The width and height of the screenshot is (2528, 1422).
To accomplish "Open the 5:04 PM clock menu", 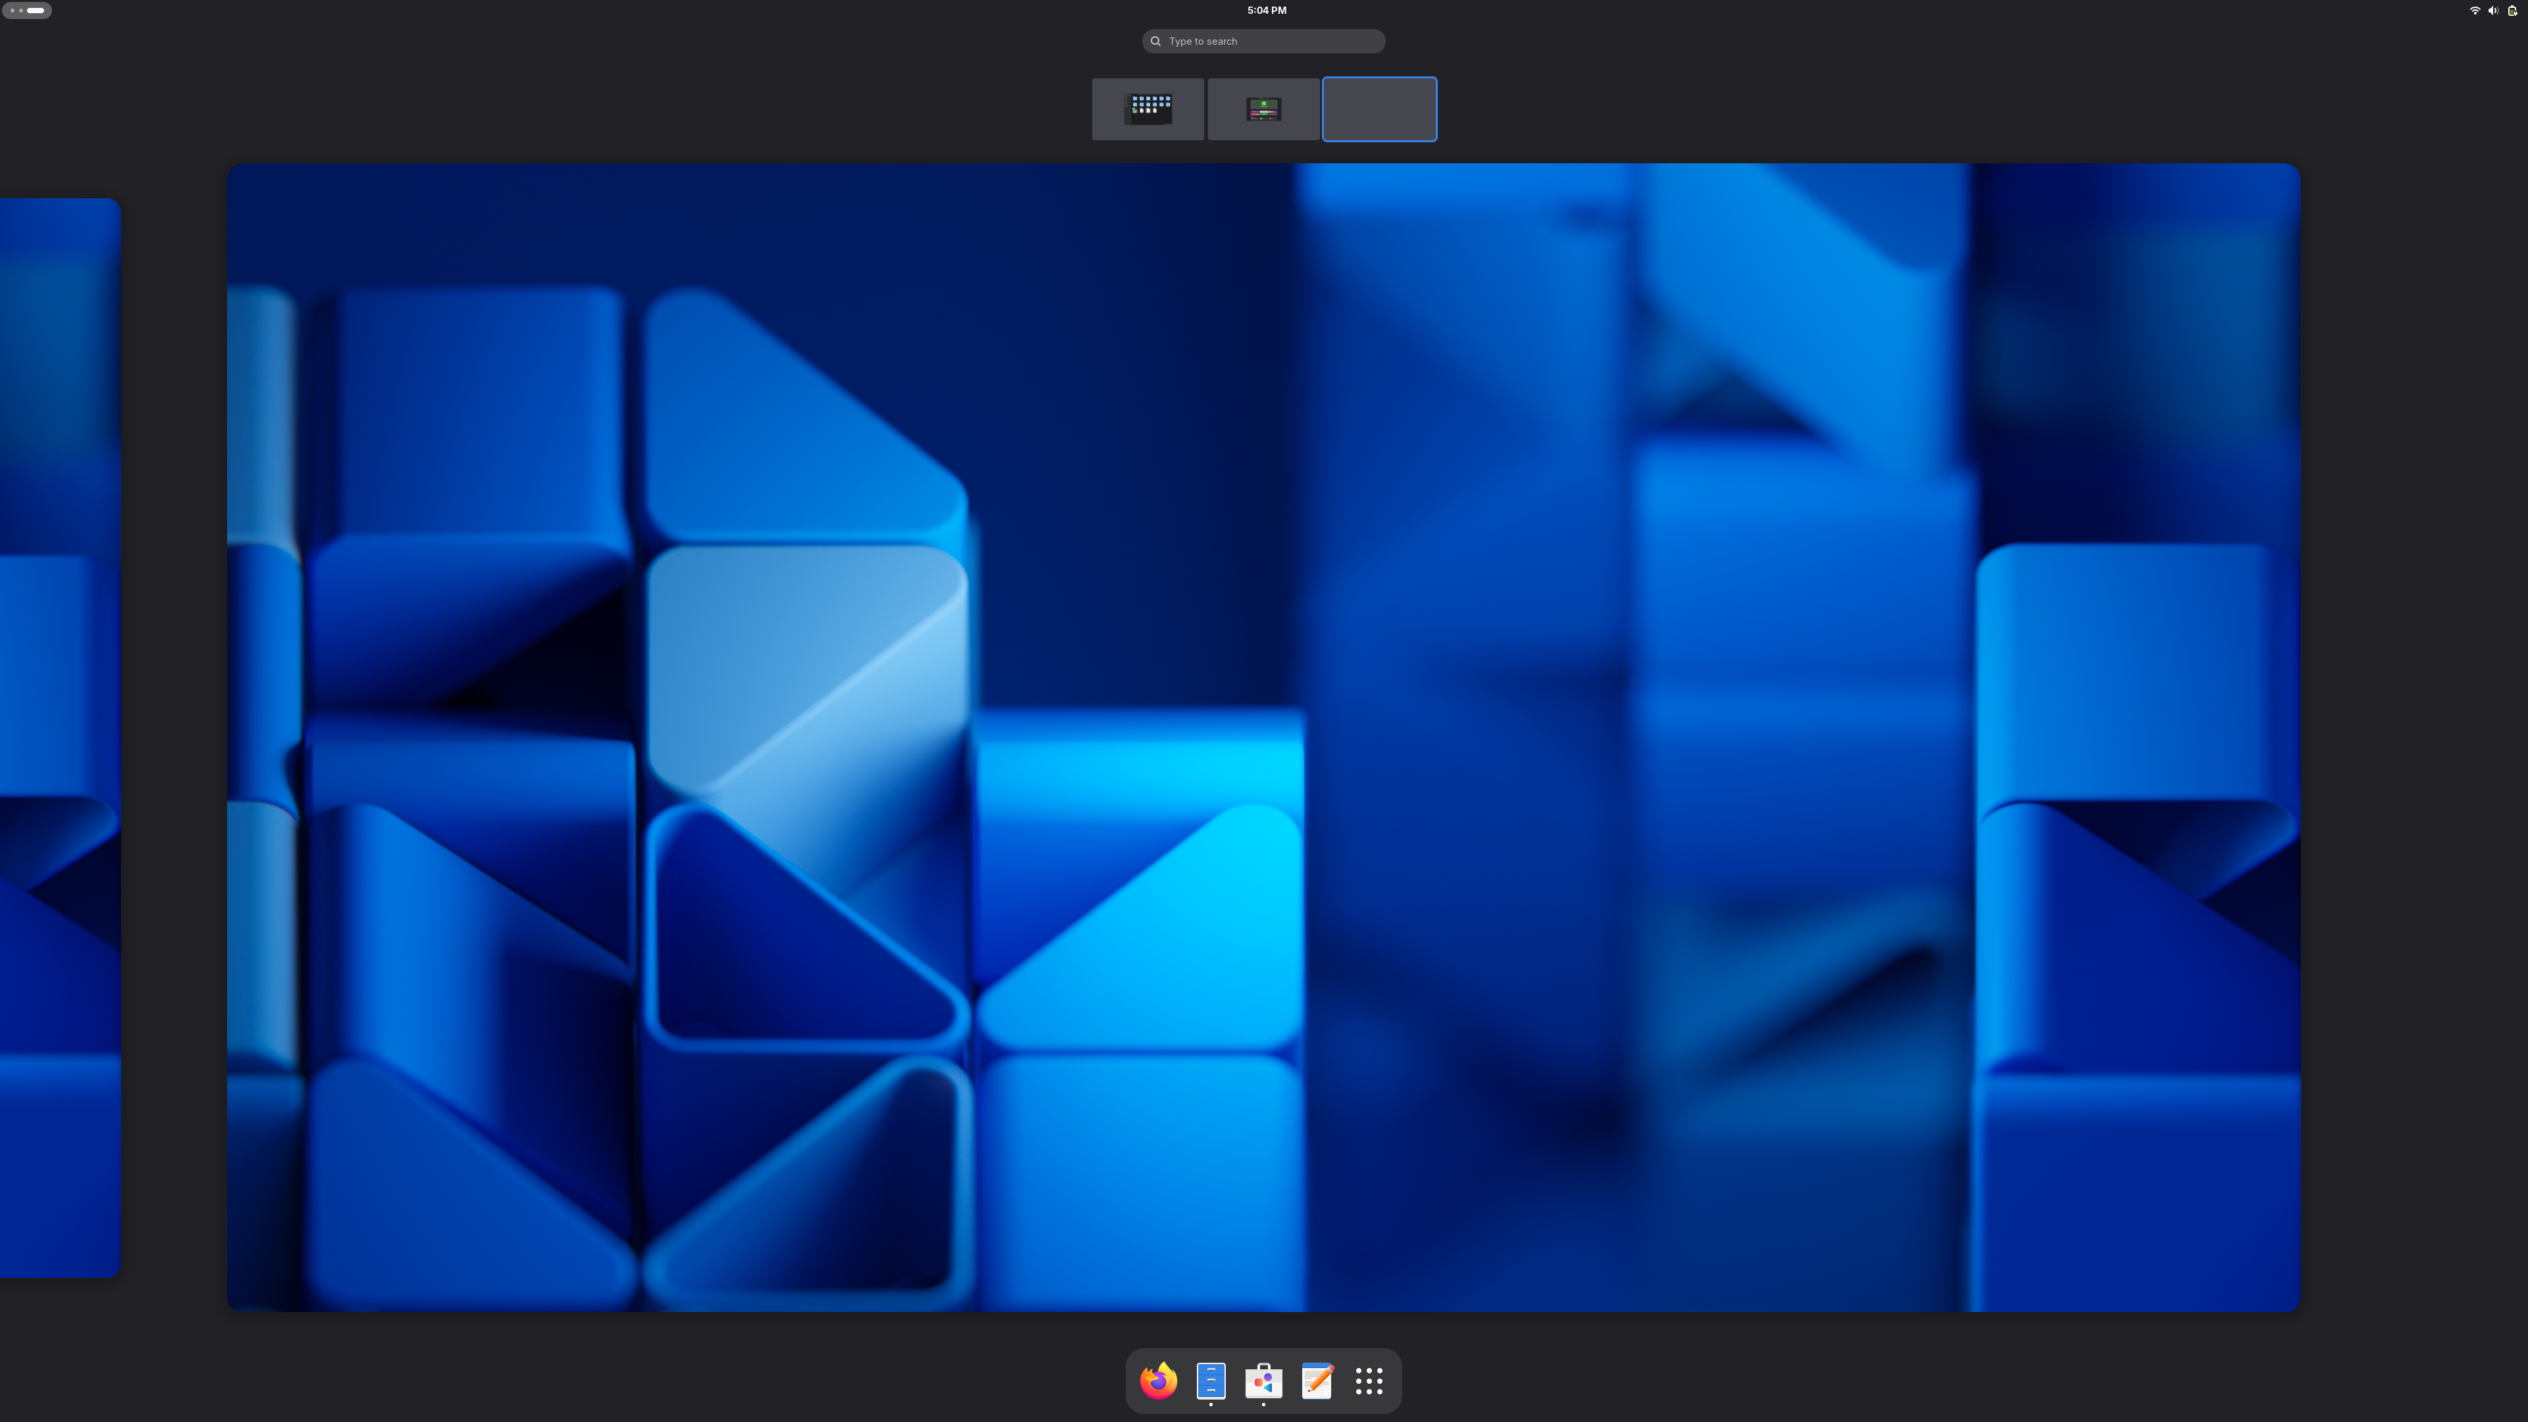I will click(1266, 11).
